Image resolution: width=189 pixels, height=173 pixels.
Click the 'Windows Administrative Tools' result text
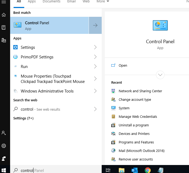click(47, 91)
